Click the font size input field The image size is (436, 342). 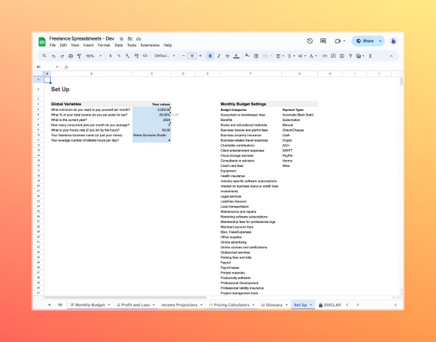(x=192, y=56)
